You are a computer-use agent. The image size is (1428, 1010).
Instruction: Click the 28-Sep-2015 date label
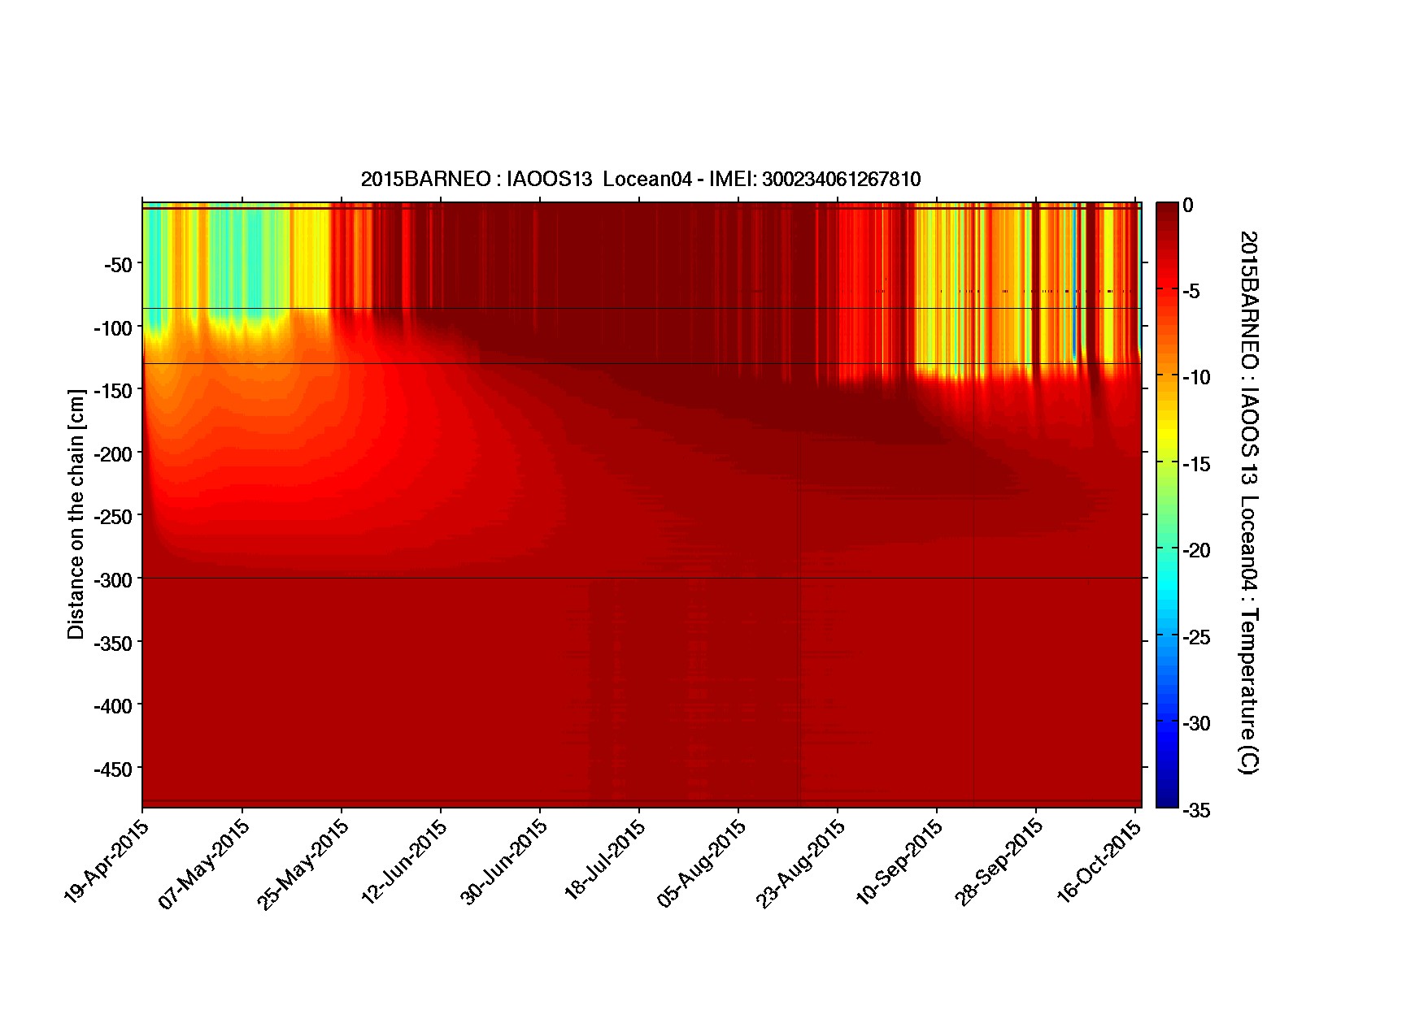[x=1000, y=861]
